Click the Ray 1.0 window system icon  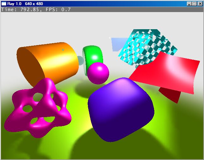tap(4, 4)
